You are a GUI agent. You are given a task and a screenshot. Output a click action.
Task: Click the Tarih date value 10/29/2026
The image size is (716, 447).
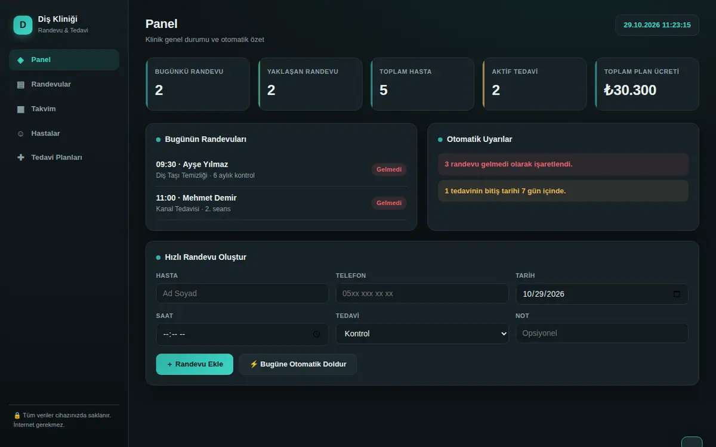544,294
